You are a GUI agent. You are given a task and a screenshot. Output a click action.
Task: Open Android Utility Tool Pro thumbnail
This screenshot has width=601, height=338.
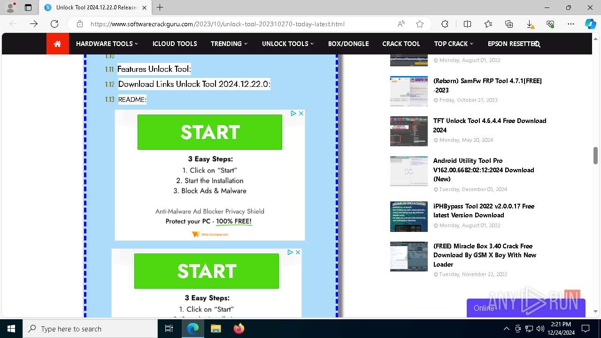(409, 171)
